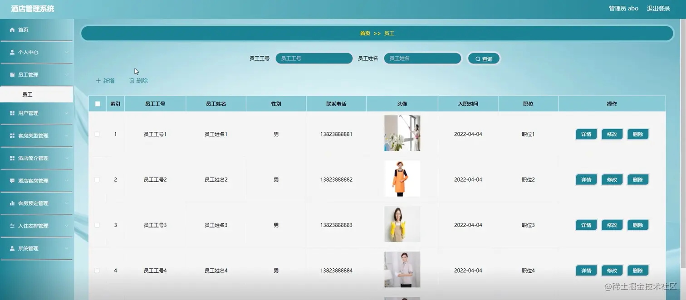The image size is (686, 300).
Task: Focus the 员工姓名 search input
Action: [422, 58]
